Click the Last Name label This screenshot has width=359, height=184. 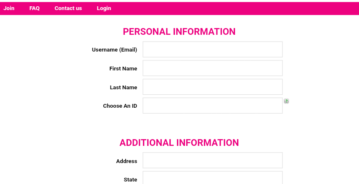click(124, 88)
